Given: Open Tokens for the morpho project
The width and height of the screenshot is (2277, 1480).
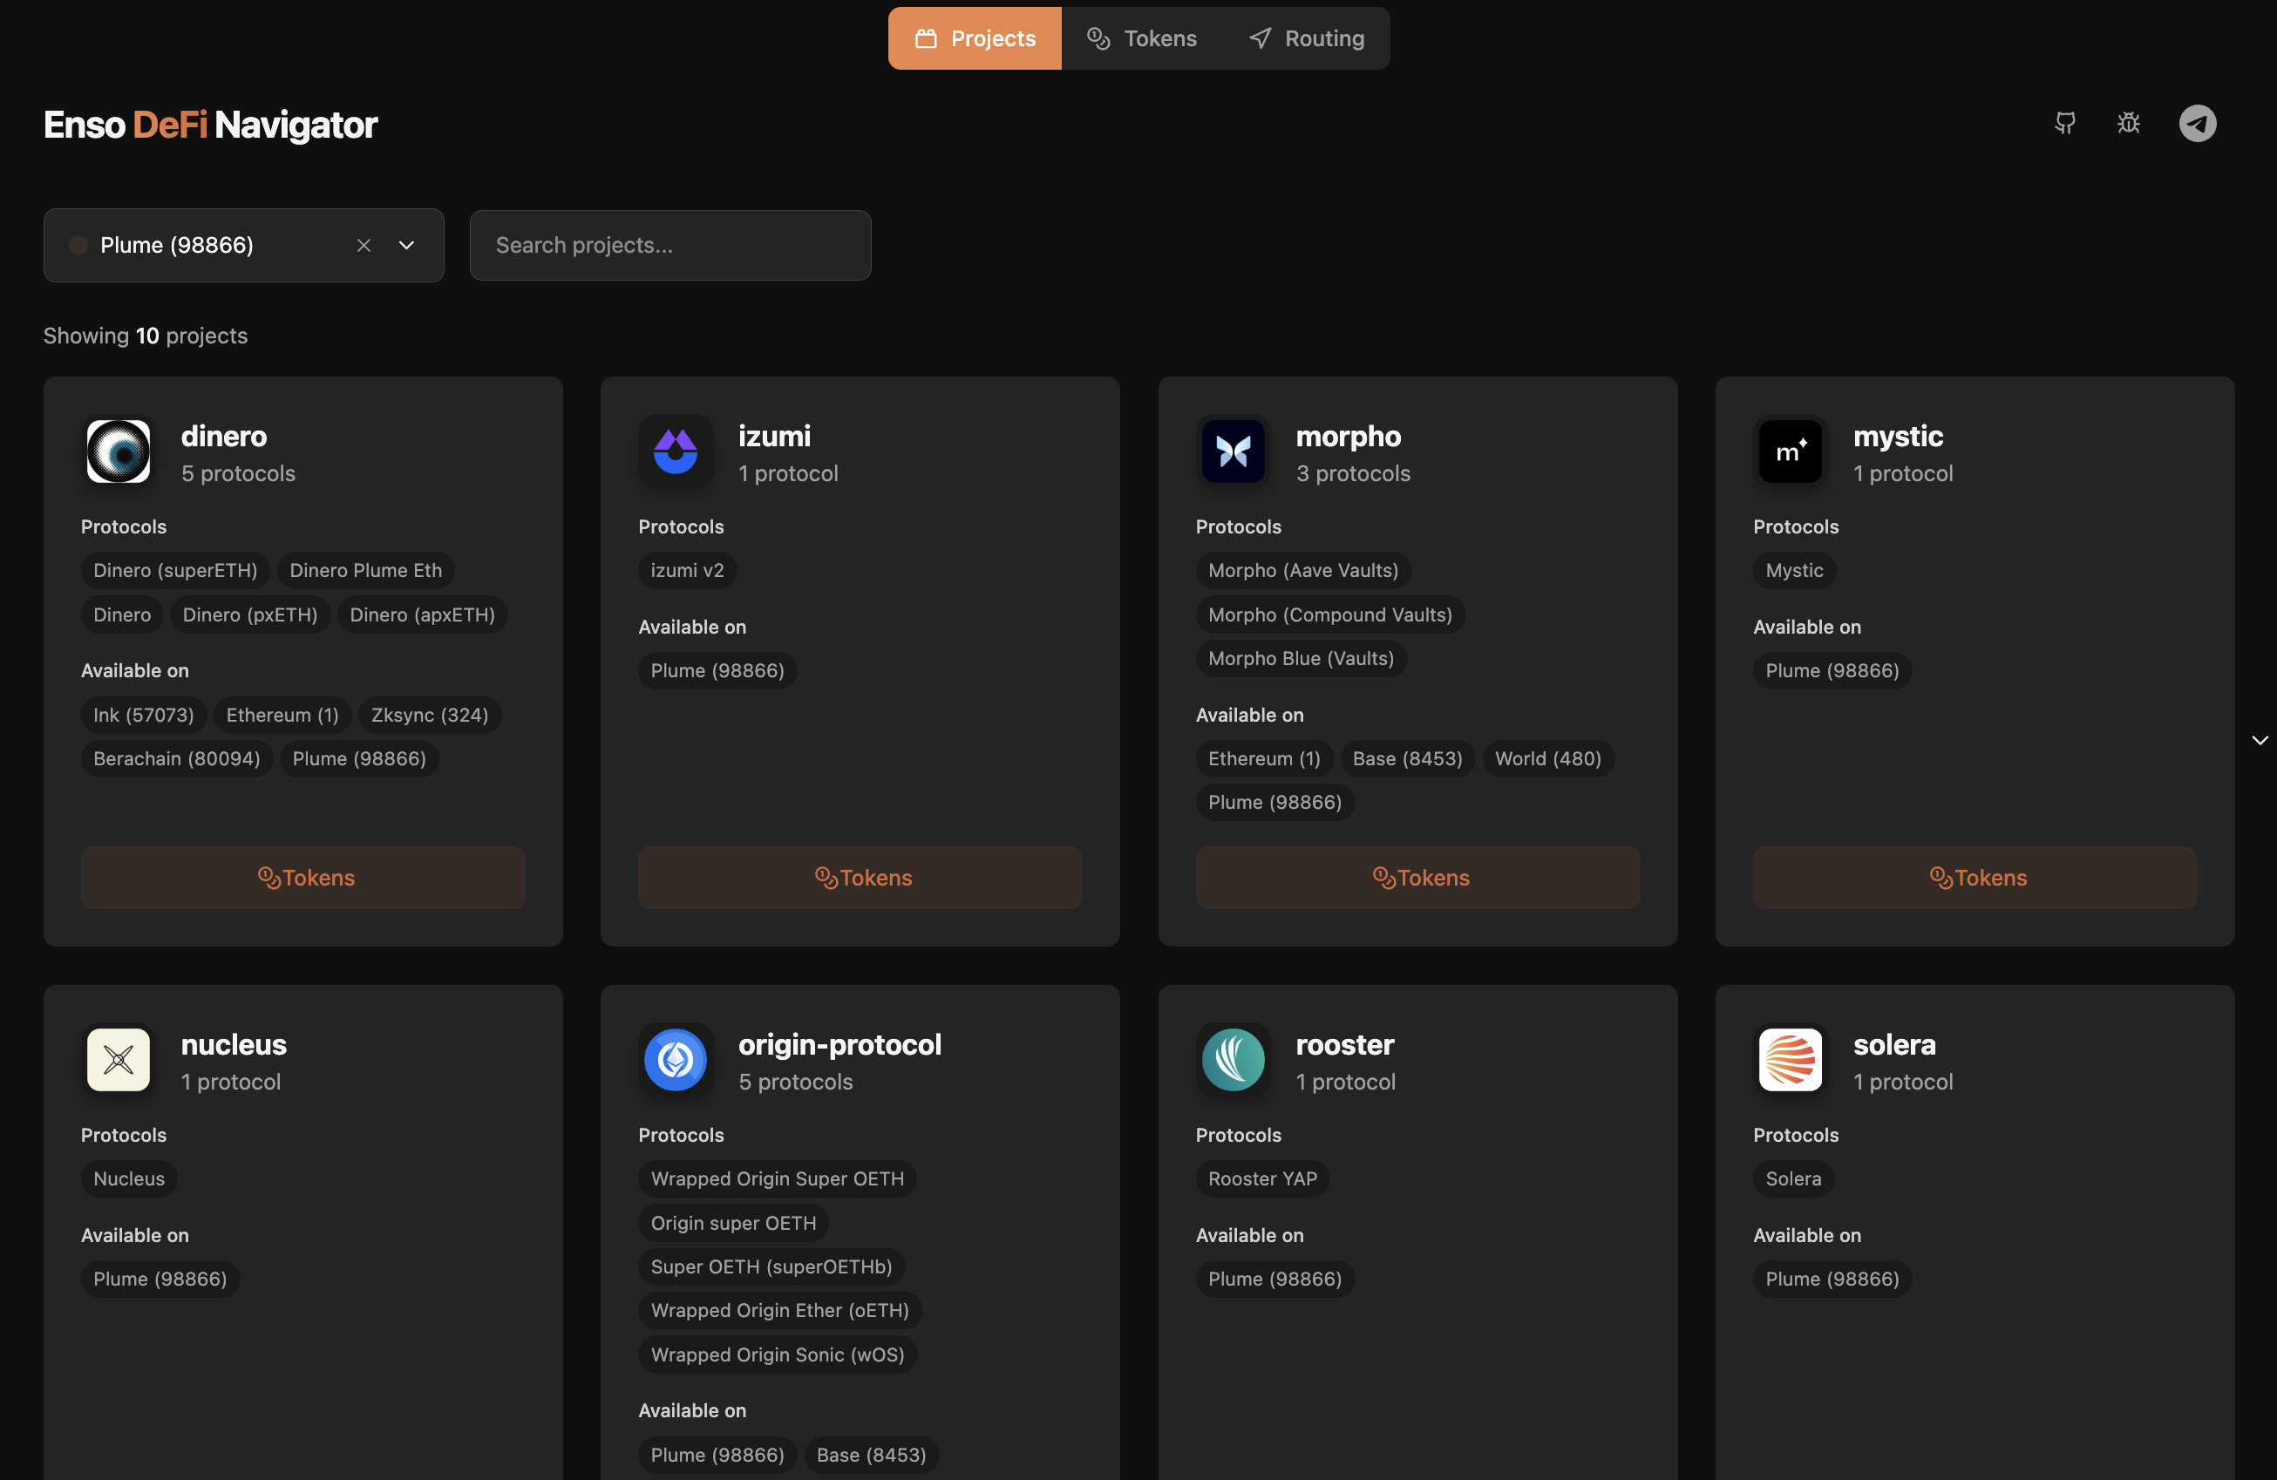Looking at the screenshot, I should point(1417,878).
